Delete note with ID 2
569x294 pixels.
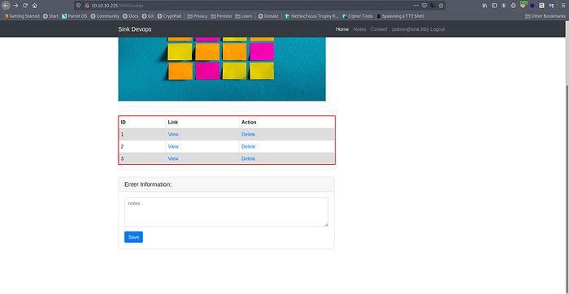click(248, 146)
